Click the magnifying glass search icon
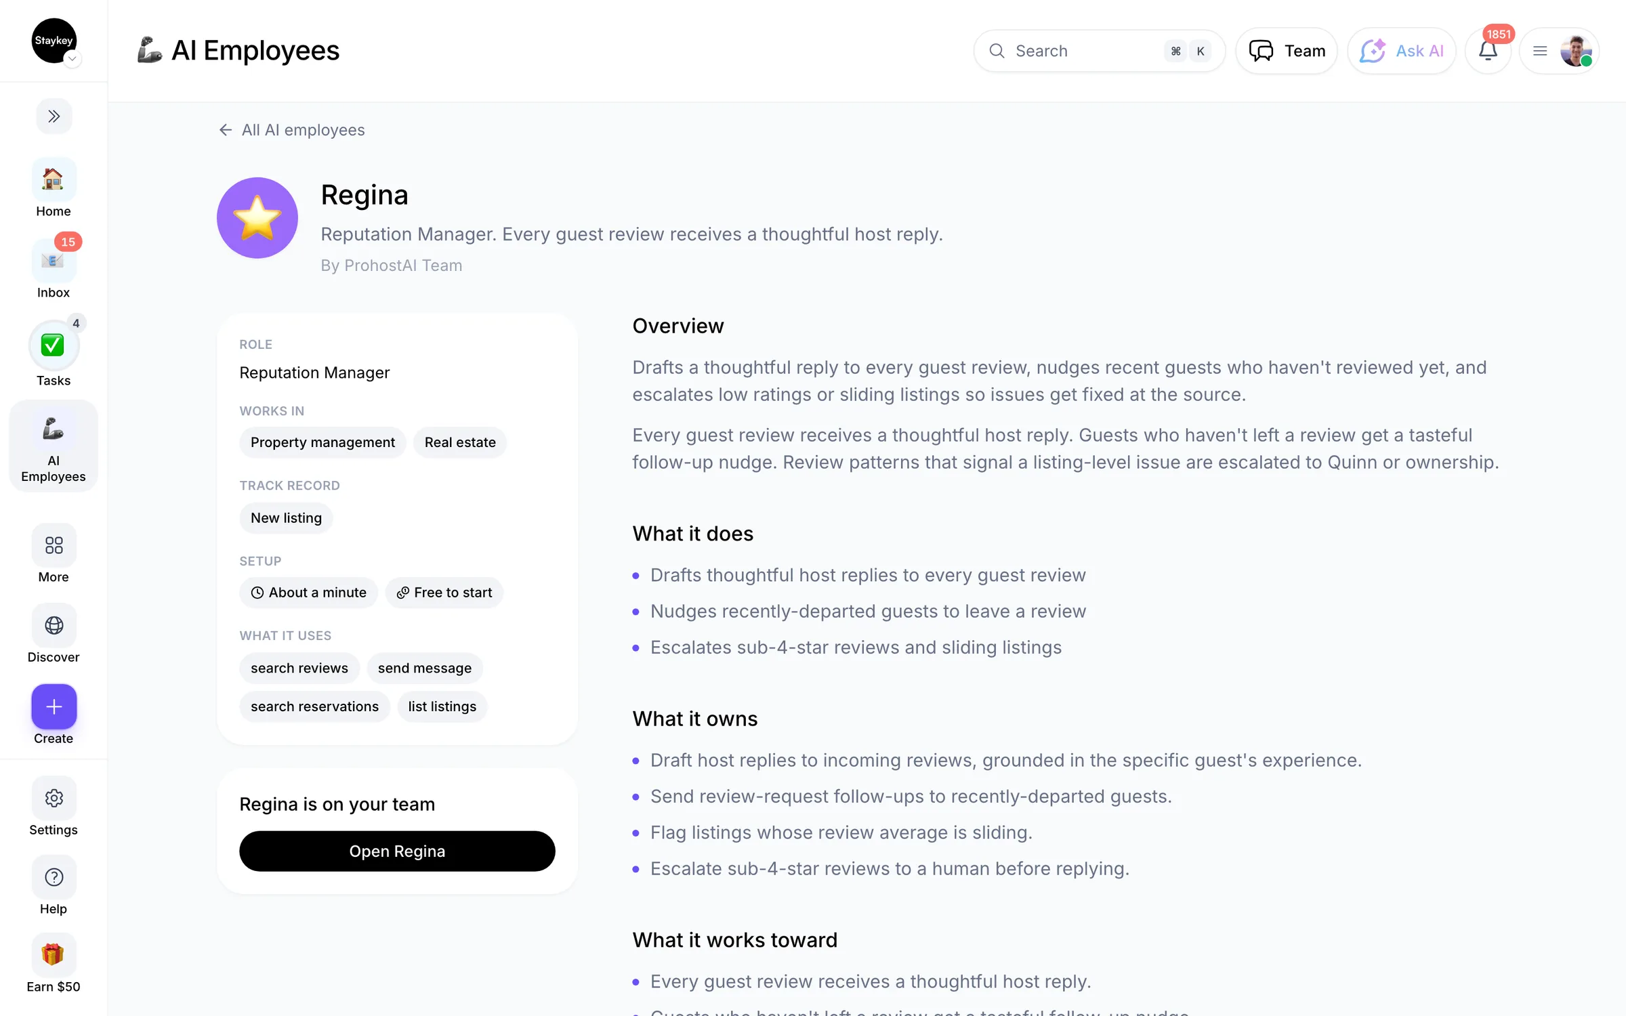The height and width of the screenshot is (1016, 1626). tap(997, 51)
